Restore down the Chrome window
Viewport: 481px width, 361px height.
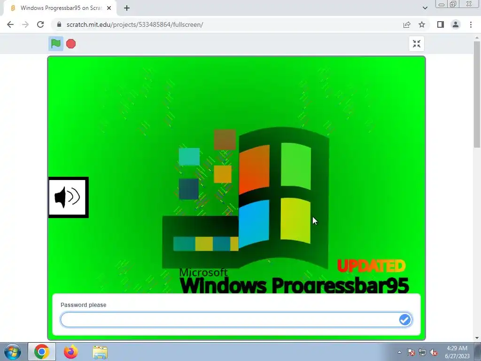tap(453, 4)
